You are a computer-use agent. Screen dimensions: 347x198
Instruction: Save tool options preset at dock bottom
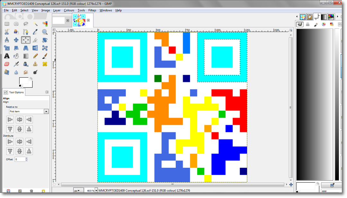tap(8, 191)
